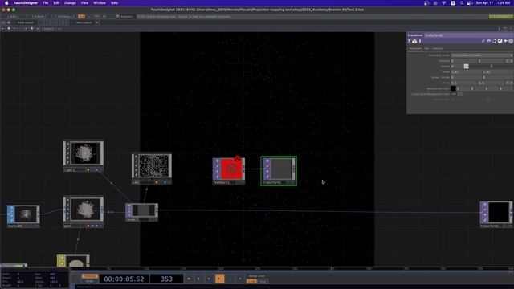The image size is (514, 289).
Task: Select the TimeCode mode button
Action: point(89,276)
